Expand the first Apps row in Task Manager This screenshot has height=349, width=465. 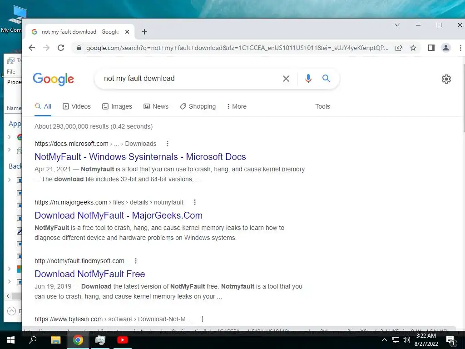click(x=9, y=137)
